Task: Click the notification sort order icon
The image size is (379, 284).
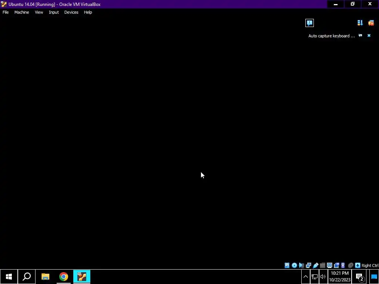Action: (360, 23)
